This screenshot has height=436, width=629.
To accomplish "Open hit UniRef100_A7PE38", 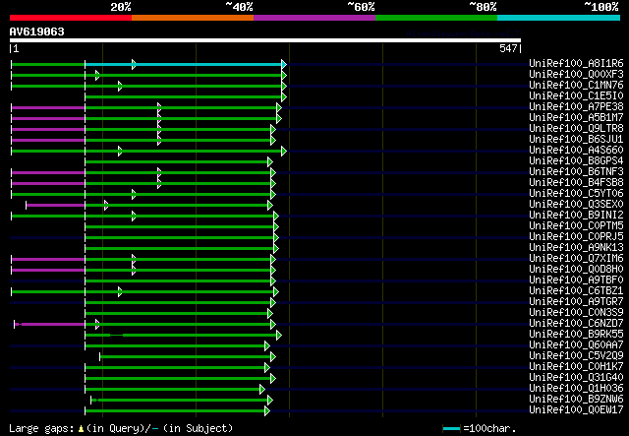I will 577,107.
